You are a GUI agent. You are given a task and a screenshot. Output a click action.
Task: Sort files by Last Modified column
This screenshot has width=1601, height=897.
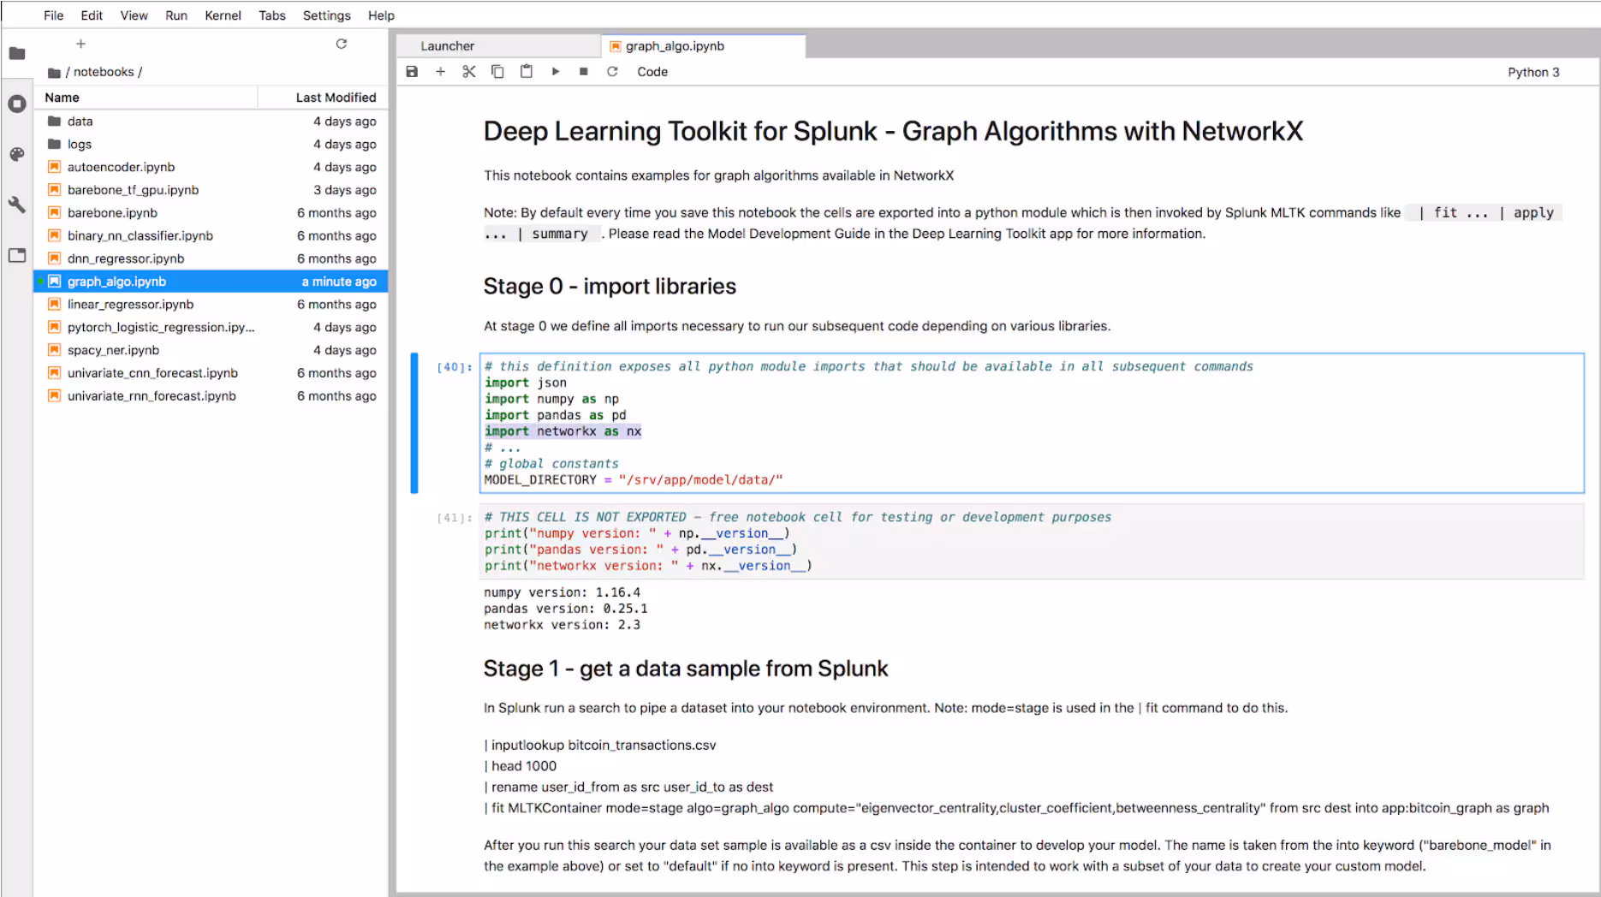(x=336, y=97)
